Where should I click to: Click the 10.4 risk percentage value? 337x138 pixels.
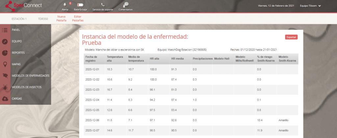point(260,120)
